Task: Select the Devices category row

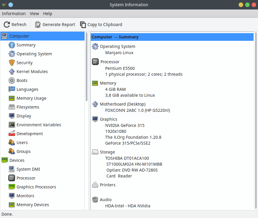Action: pyautogui.click(x=43, y=160)
